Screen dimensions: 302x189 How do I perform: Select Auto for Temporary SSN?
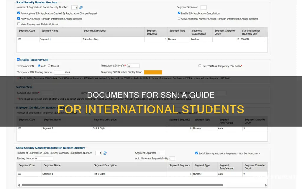pos(39,66)
